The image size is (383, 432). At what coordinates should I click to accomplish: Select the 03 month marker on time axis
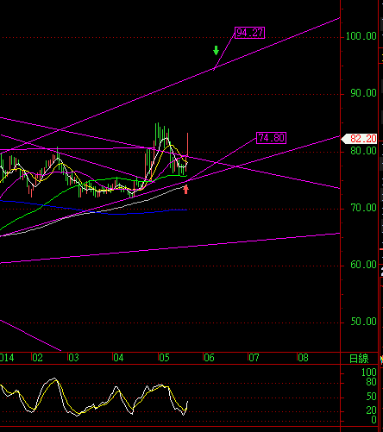click(x=73, y=358)
